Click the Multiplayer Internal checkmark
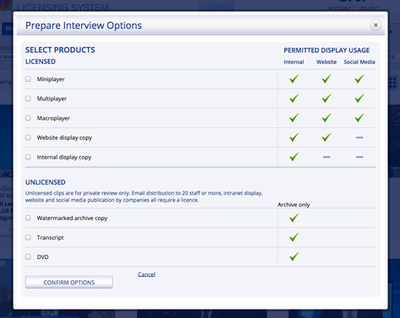 pos(294,99)
